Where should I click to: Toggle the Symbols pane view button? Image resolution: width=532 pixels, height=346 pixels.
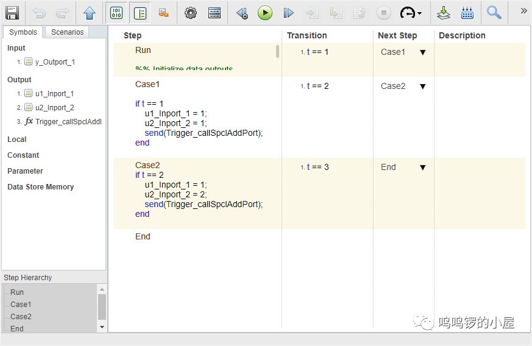point(116,13)
